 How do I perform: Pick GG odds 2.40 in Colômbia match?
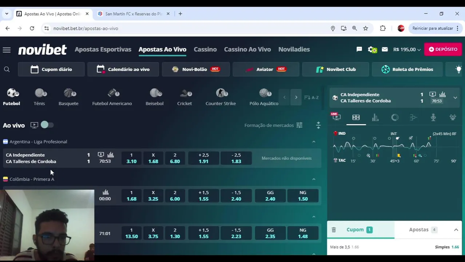(x=270, y=196)
